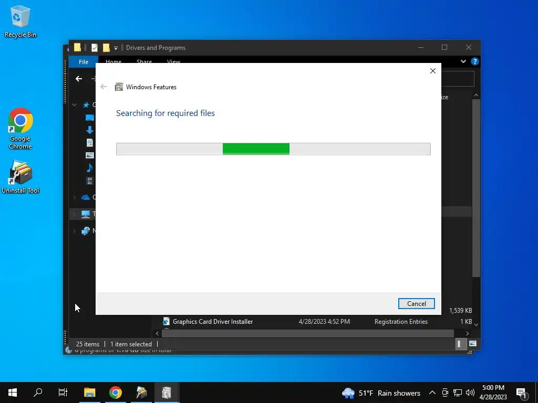Open File Explorer taskbar button
538x403 pixels.
pyautogui.click(x=89, y=393)
